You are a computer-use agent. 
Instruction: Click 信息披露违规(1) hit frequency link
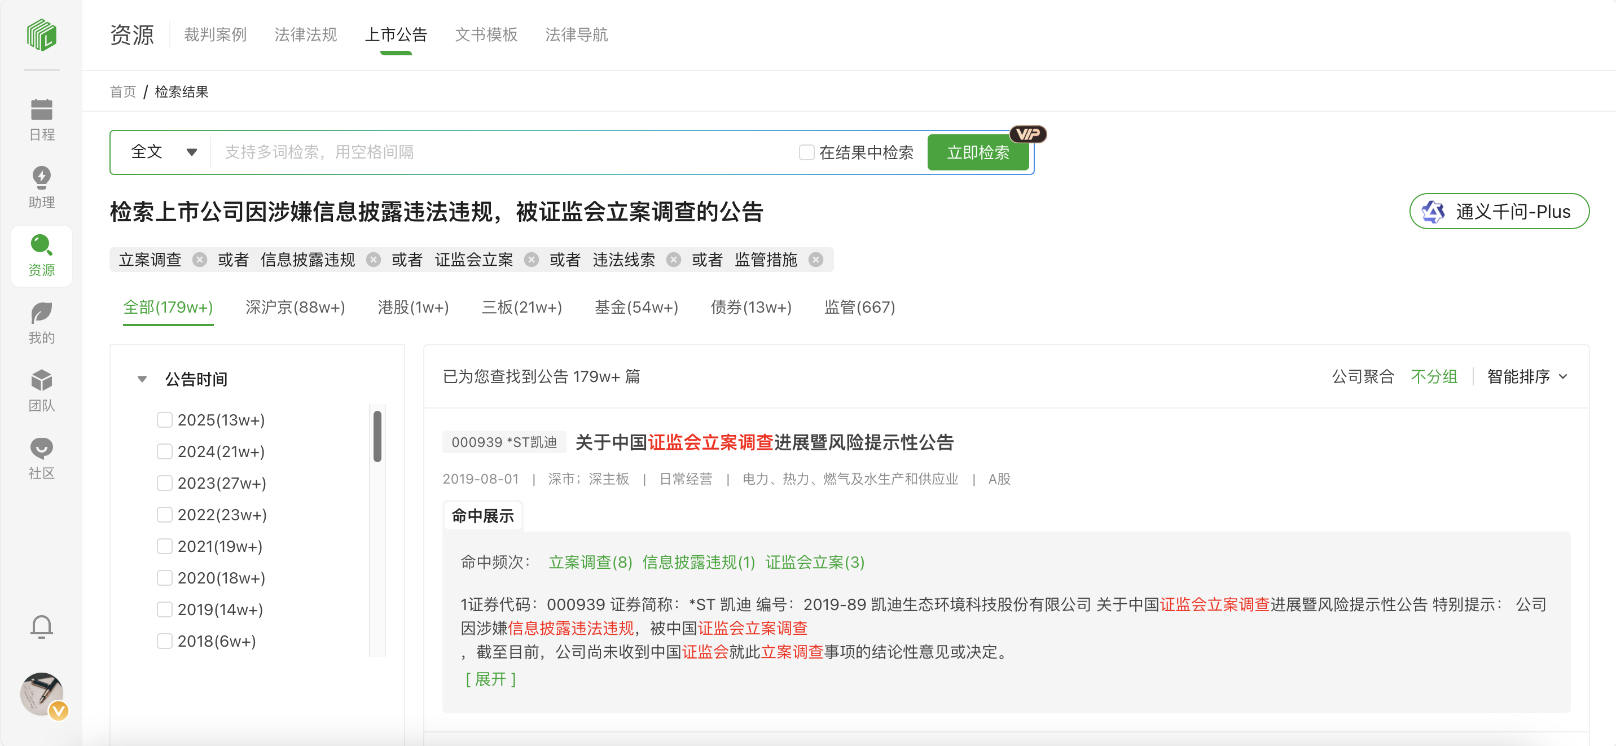[x=699, y=562]
